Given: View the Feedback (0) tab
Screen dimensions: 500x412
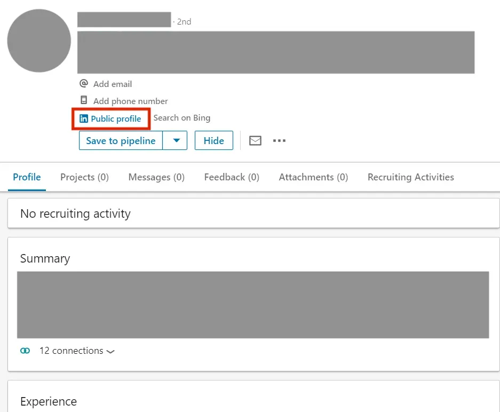Looking at the screenshot, I should pyautogui.click(x=231, y=177).
